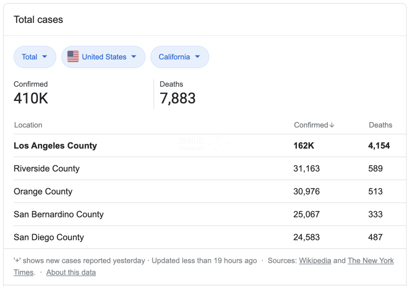Select the San Diego County row
The height and width of the screenshot is (286, 411).
[x=210, y=237]
